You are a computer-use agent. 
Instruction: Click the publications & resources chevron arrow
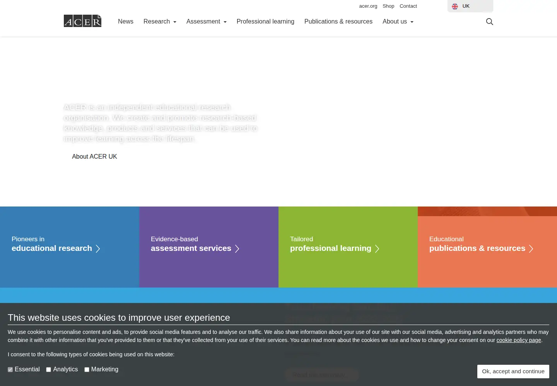click(x=531, y=249)
